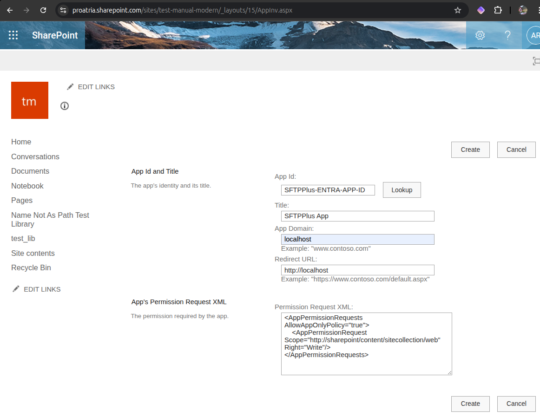Open the SharePoint app launcher grid
Screen dimensions: 540x417
click(x=13, y=35)
